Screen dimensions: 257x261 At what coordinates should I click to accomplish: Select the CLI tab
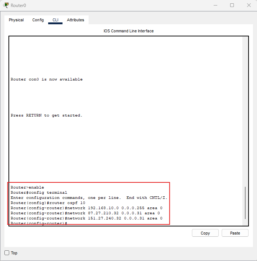(x=55, y=20)
